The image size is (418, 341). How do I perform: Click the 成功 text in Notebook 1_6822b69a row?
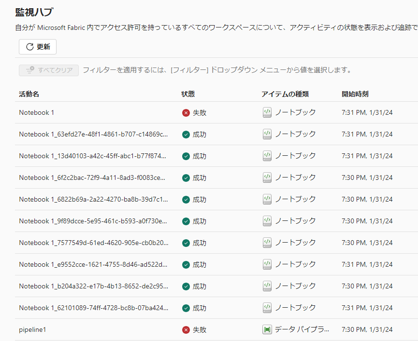pos(200,200)
